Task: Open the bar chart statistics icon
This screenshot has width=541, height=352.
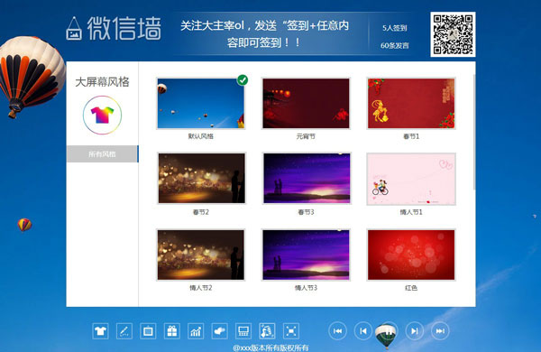Action: point(196,331)
